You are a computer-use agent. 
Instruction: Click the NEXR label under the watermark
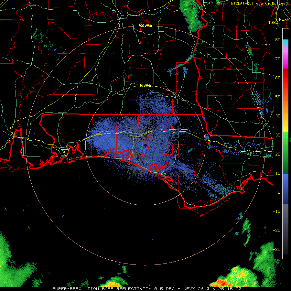pyautogui.click(x=284, y=19)
